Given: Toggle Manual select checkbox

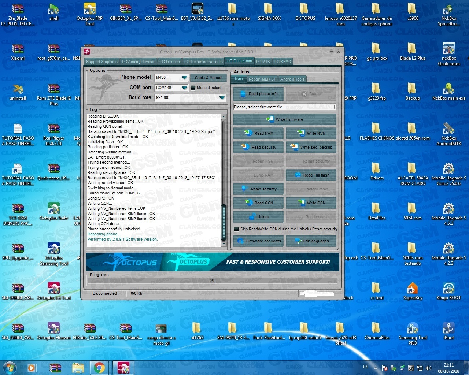Looking at the screenshot, I should (x=193, y=88).
